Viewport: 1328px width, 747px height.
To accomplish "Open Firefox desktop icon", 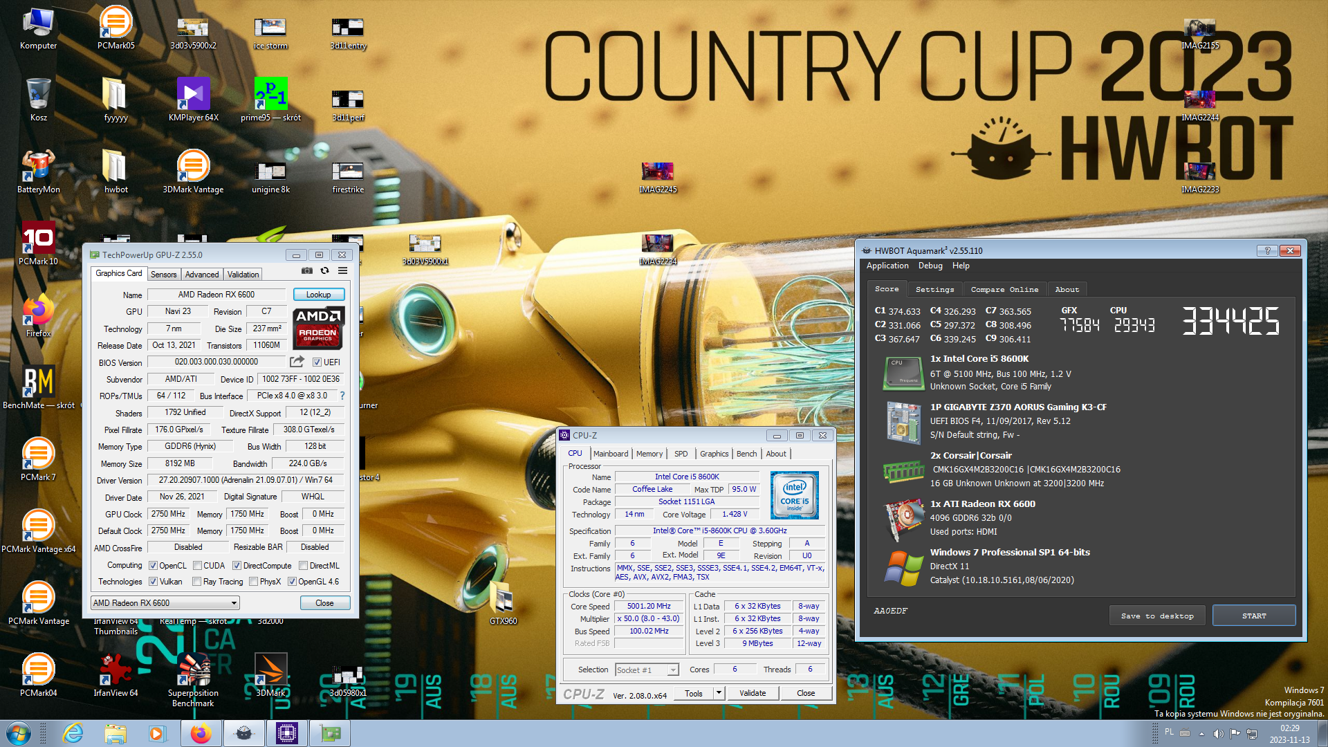I will click(x=38, y=315).
